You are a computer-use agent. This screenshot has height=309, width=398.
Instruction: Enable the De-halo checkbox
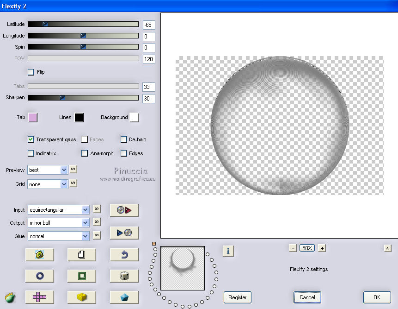(124, 139)
